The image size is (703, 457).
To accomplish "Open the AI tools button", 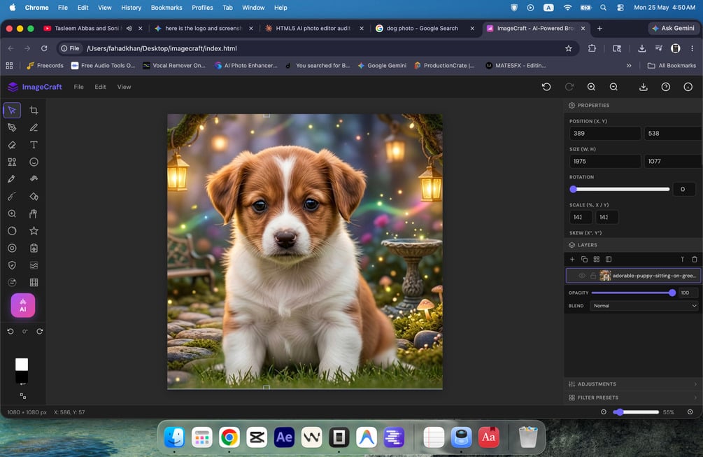I will 23,305.
